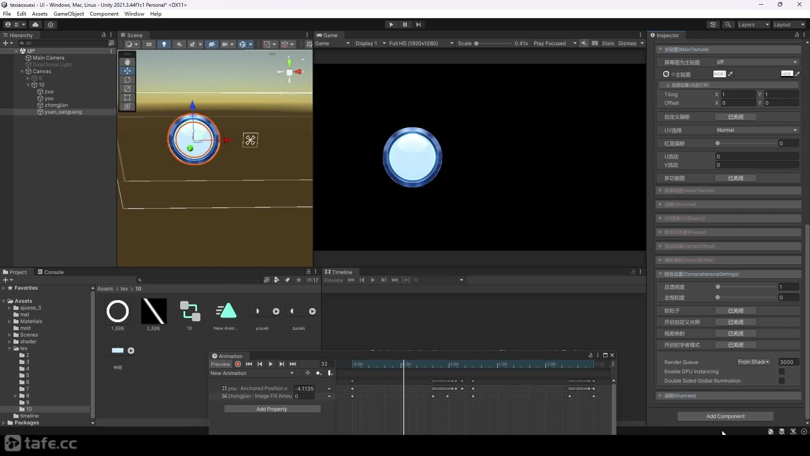Click the Add Property button
Image resolution: width=810 pixels, height=456 pixels.
pos(272,409)
